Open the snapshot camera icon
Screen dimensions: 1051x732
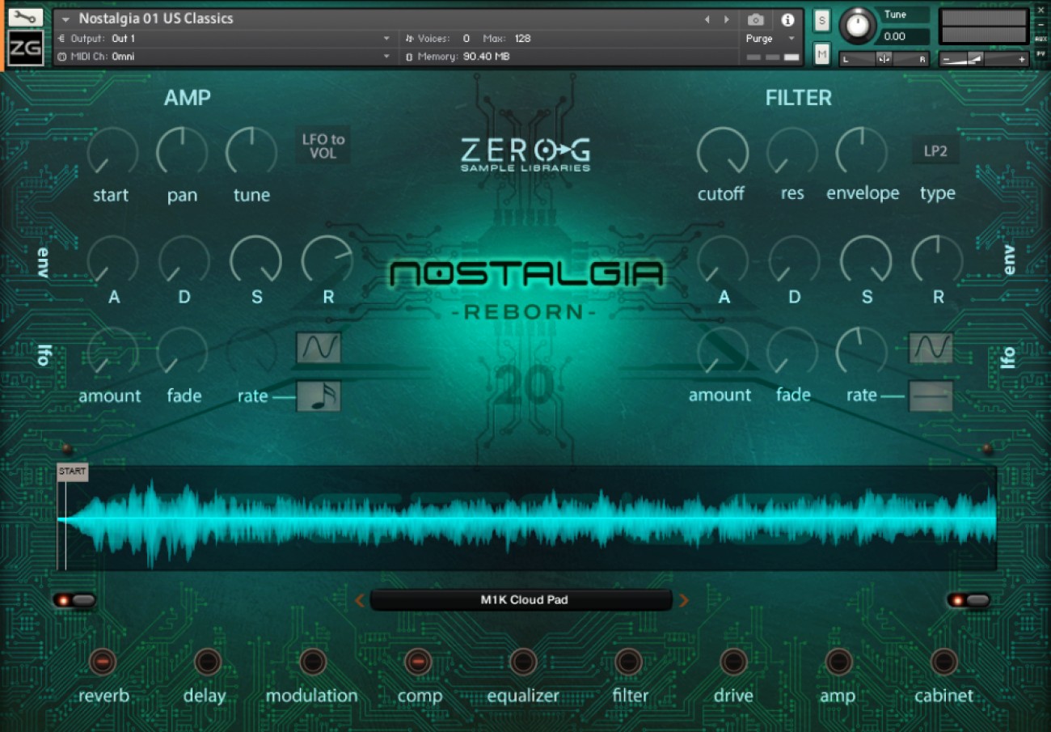click(x=755, y=19)
